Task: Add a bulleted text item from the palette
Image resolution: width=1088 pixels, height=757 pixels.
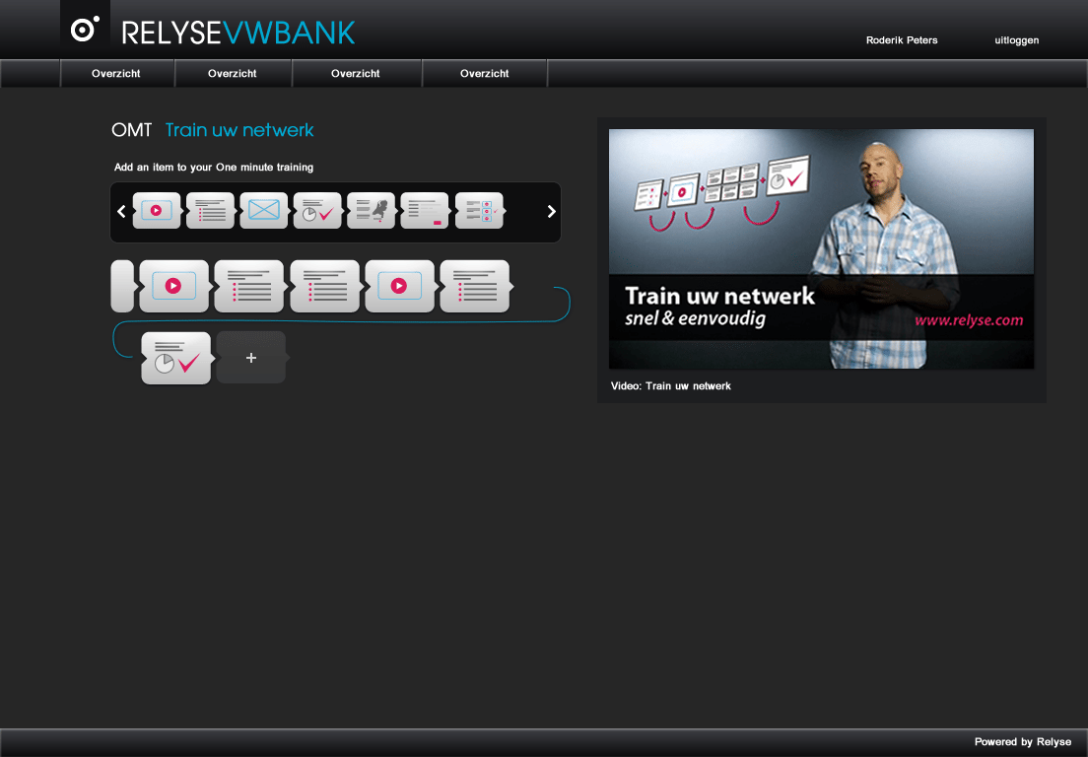Action: pyautogui.click(x=210, y=210)
